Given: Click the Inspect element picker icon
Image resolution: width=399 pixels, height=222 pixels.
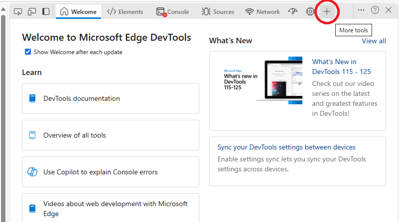Looking at the screenshot, I should point(18,11).
